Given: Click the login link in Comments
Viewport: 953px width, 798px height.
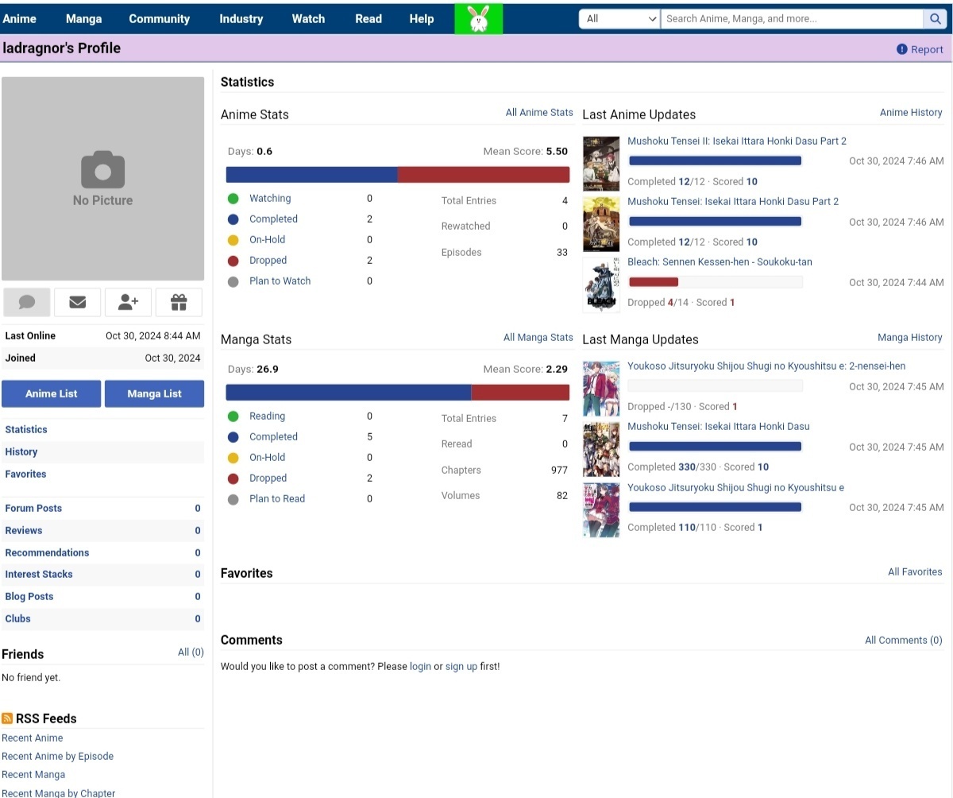Looking at the screenshot, I should pos(420,667).
